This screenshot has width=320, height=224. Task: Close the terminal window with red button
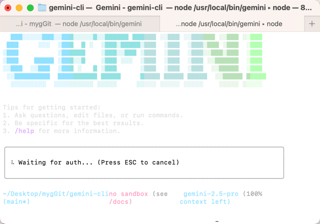pos(8,8)
